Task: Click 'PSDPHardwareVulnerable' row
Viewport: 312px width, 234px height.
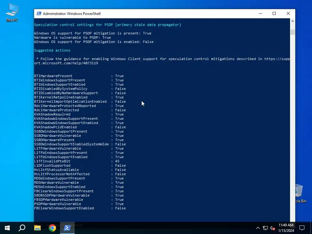Action: [x=79, y=204]
